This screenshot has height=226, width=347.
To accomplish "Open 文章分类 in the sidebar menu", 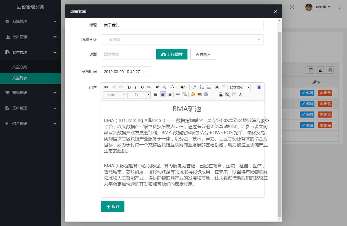I will pos(20,67).
